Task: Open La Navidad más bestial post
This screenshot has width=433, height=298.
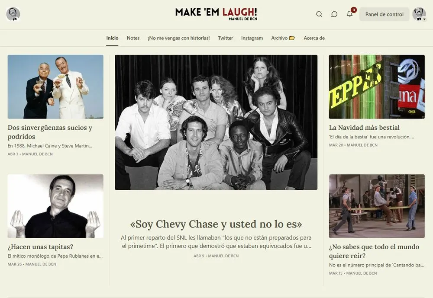Action: click(x=364, y=128)
